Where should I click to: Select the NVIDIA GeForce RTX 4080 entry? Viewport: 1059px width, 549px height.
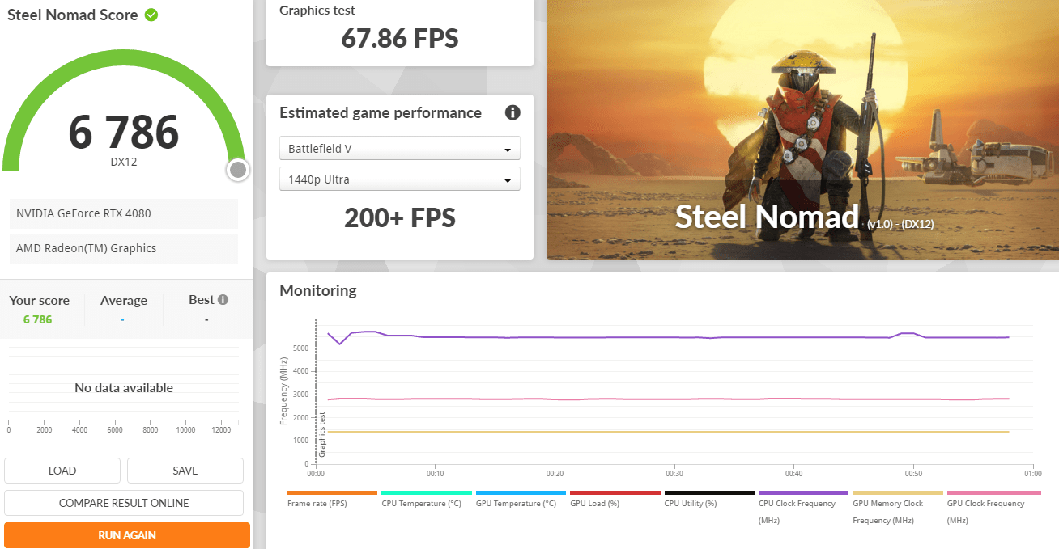(124, 213)
